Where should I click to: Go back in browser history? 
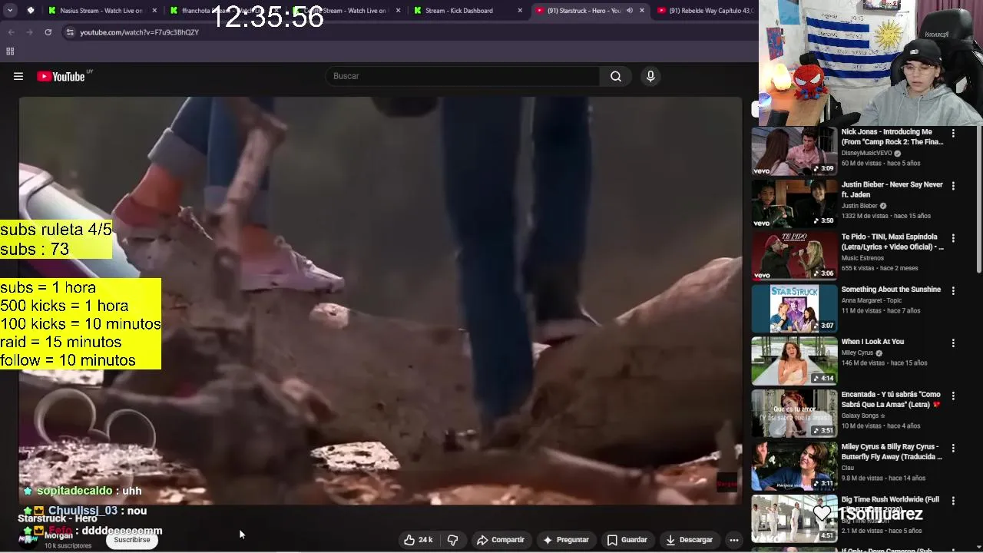point(11,32)
